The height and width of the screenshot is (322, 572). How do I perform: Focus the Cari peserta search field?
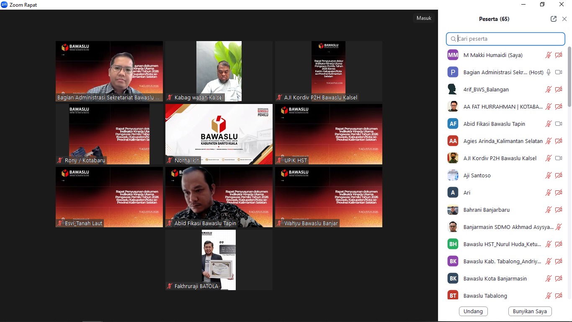click(505, 39)
